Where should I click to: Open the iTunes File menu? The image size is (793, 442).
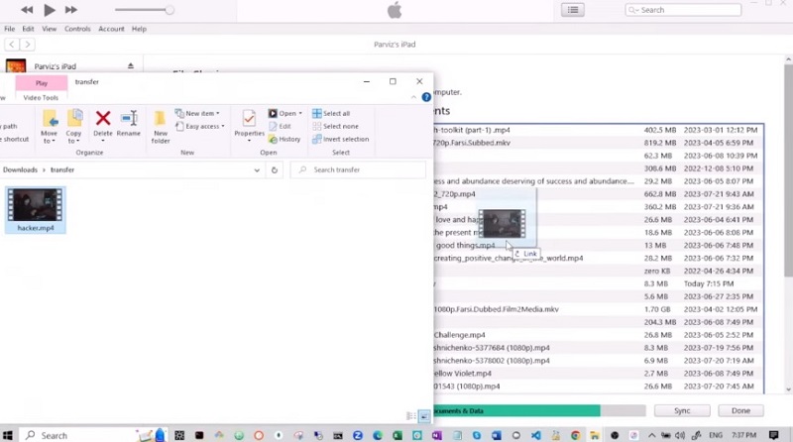coord(10,29)
